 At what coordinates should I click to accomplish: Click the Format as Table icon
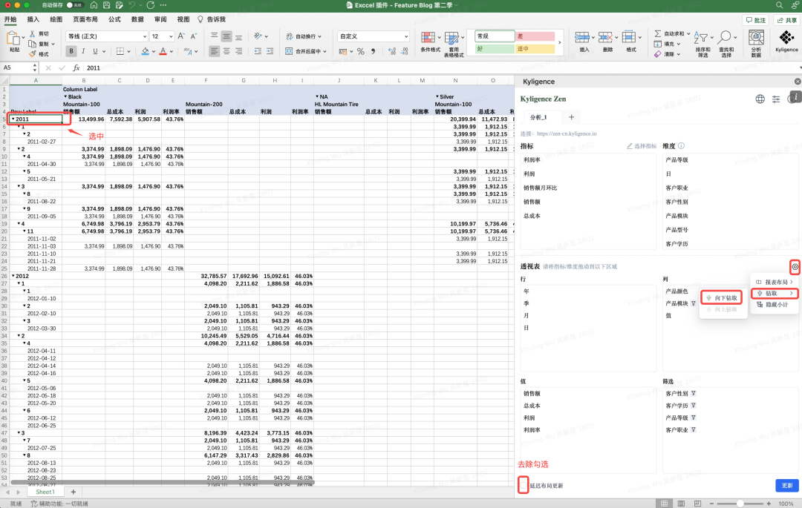(451, 39)
